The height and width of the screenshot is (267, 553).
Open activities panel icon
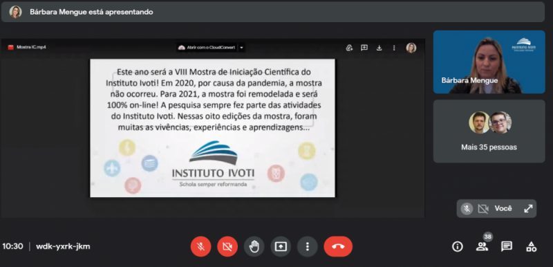pos(531,246)
